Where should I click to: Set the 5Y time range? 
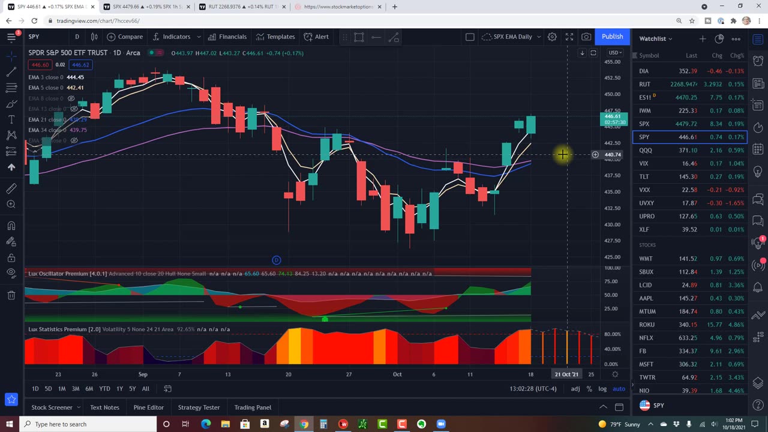133,389
